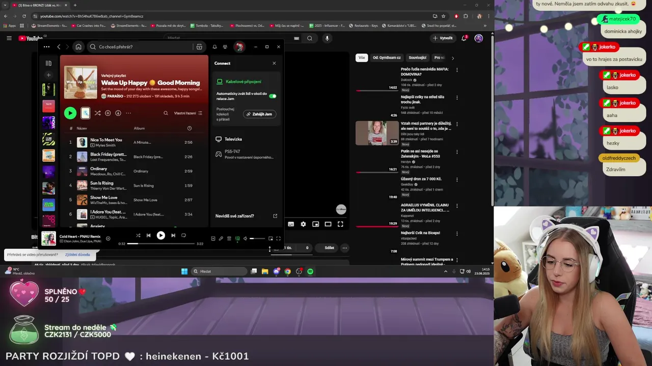Open Spotify three-dots main menu

point(46,47)
